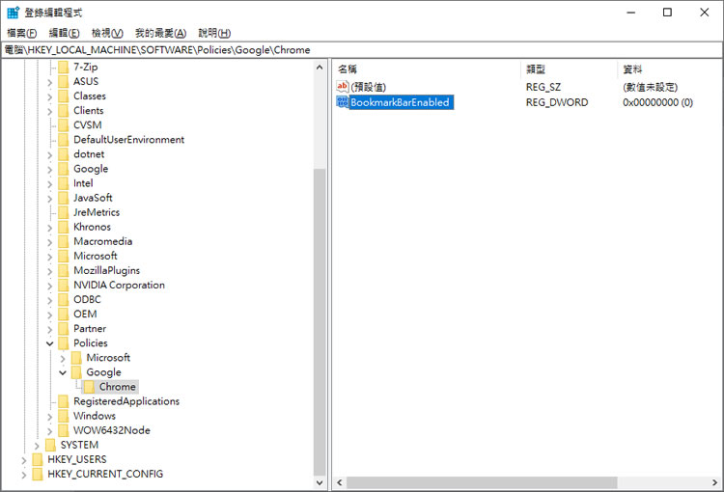Select the ASUS folder icon
Image resolution: width=724 pixels, height=492 pixels.
click(64, 82)
